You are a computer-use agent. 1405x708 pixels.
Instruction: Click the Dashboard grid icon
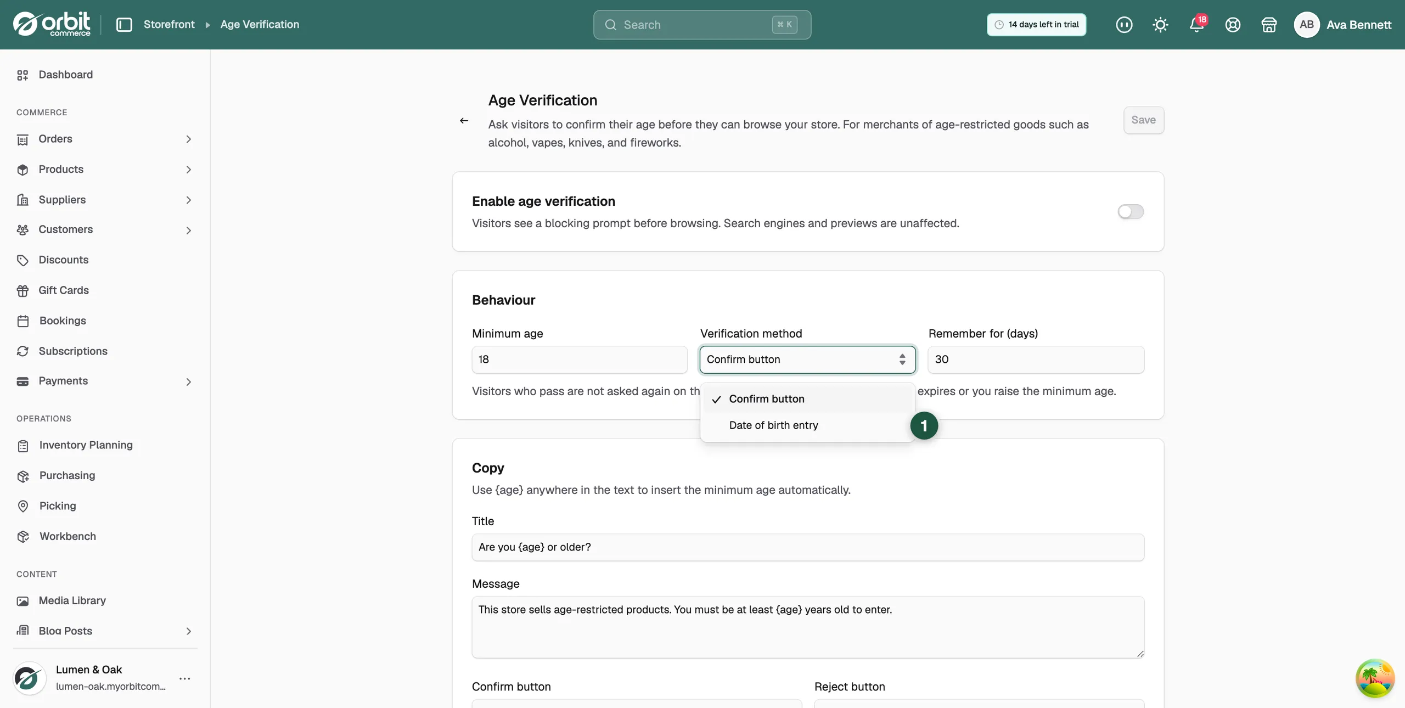tap(23, 75)
